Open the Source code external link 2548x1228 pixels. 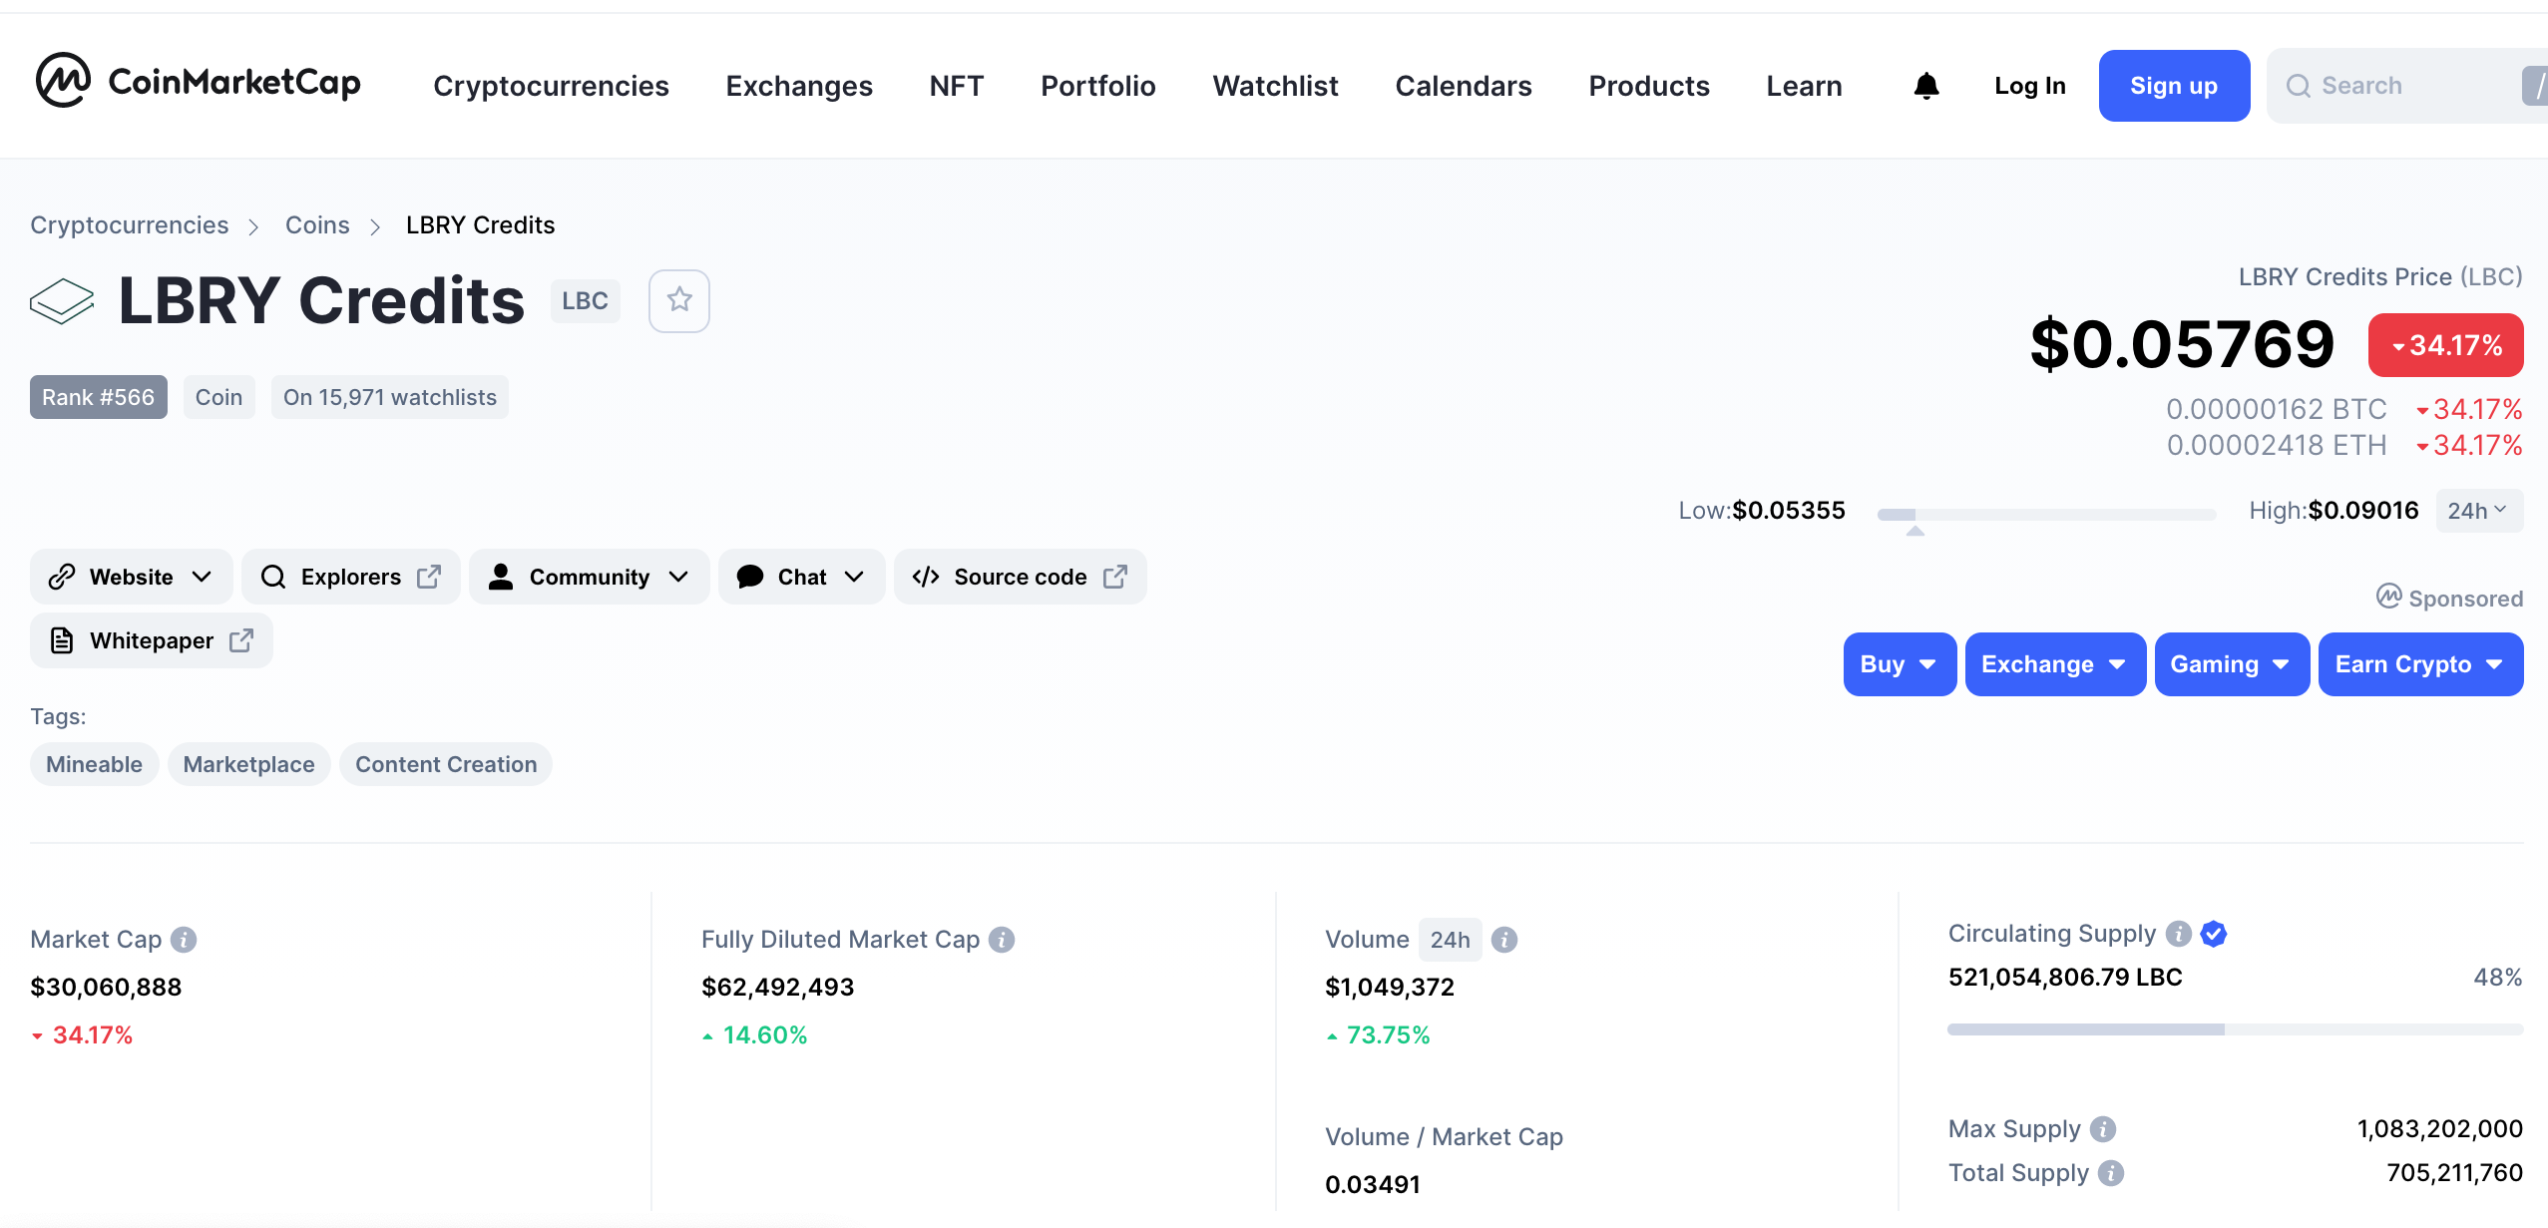pos(1018,577)
